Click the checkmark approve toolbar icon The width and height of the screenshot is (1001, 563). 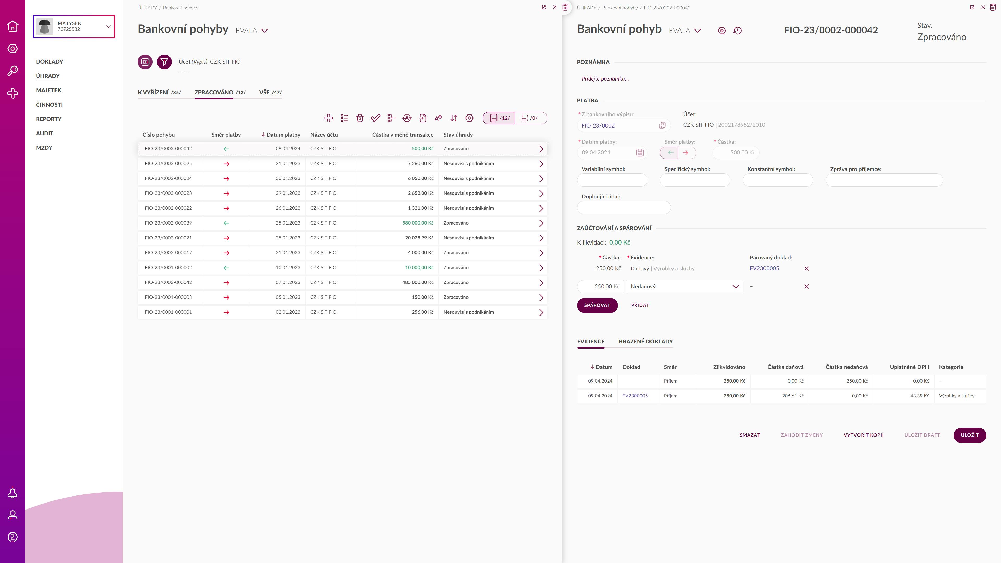coord(375,118)
